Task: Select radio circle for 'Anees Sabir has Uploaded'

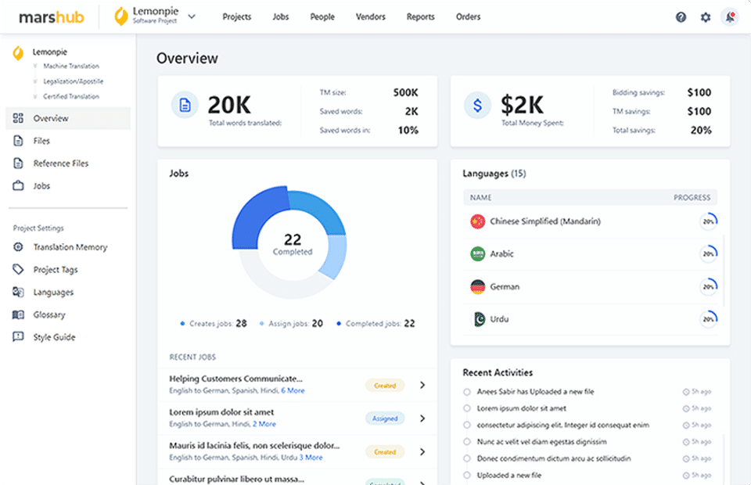Action: pos(466,392)
